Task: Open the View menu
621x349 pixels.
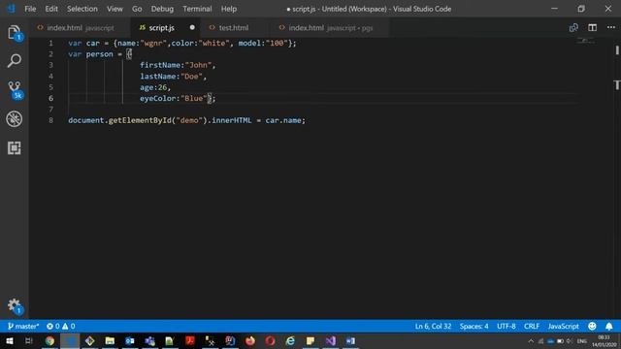Action: (114, 9)
